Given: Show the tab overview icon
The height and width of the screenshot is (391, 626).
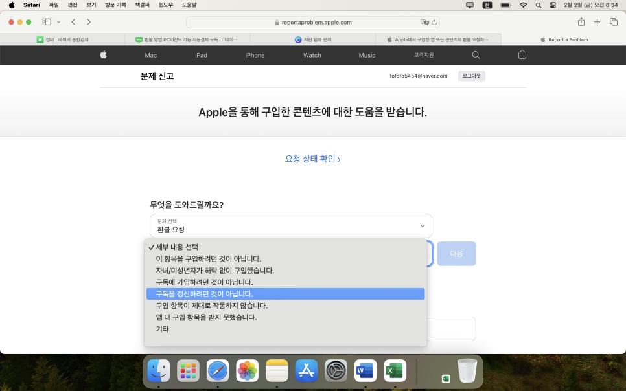Looking at the screenshot, I should pos(614,22).
